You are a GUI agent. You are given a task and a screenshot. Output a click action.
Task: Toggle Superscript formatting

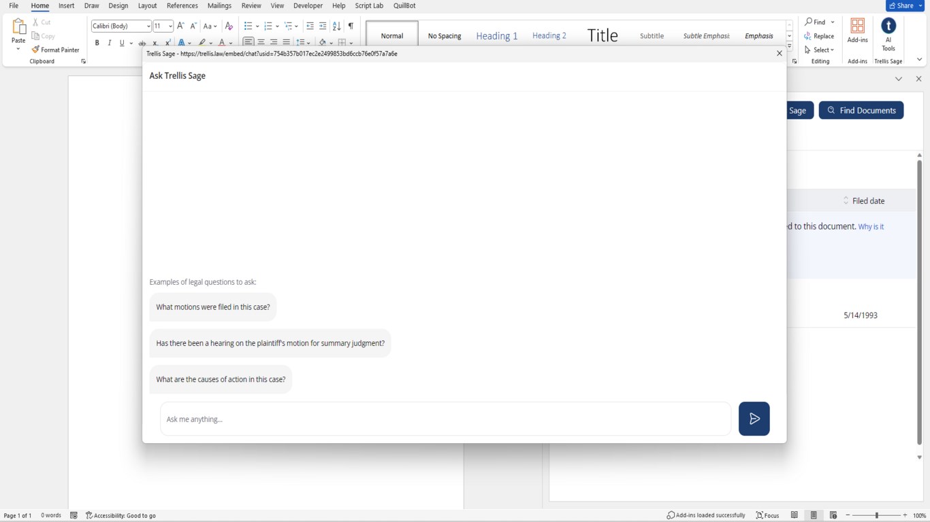[x=167, y=43]
